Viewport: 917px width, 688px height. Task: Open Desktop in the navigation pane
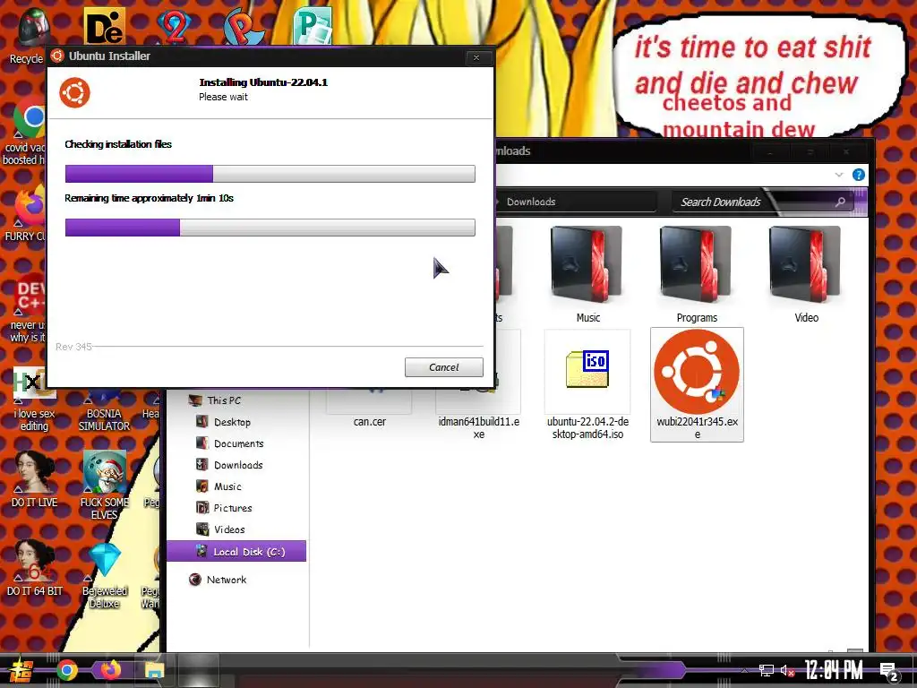232,422
